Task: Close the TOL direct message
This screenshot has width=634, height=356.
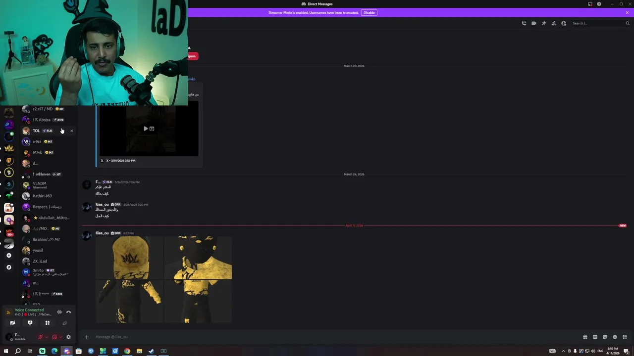Action: [71, 131]
